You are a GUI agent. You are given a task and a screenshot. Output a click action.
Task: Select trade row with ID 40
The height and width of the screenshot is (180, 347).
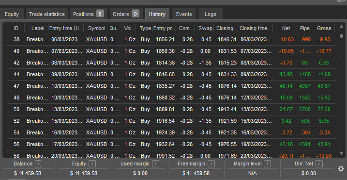(171, 51)
